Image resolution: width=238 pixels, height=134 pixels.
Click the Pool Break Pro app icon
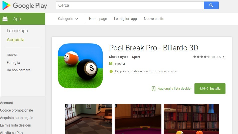coord(80,66)
